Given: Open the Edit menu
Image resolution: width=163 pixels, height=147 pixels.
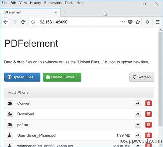Looking at the screenshot, I should tap(13, 3).
